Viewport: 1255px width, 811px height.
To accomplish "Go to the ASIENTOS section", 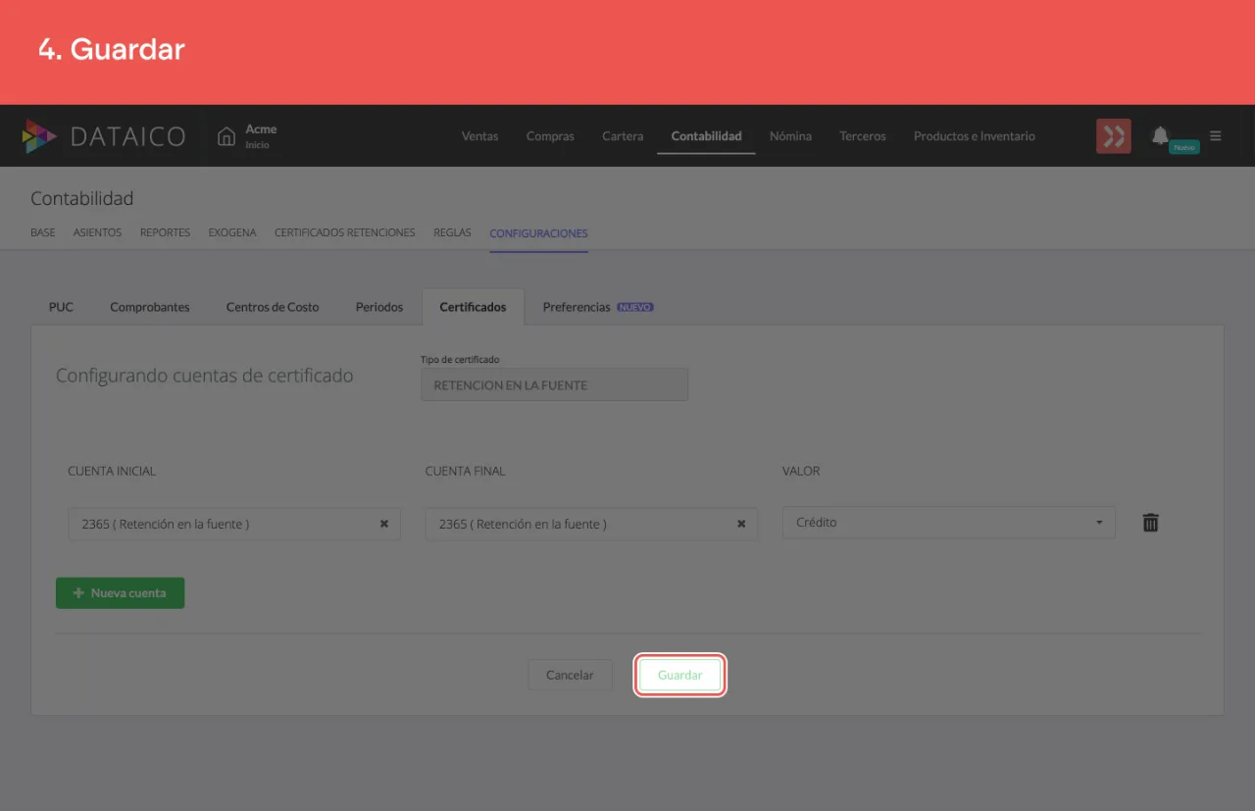I will pyautogui.click(x=97, y=233).
